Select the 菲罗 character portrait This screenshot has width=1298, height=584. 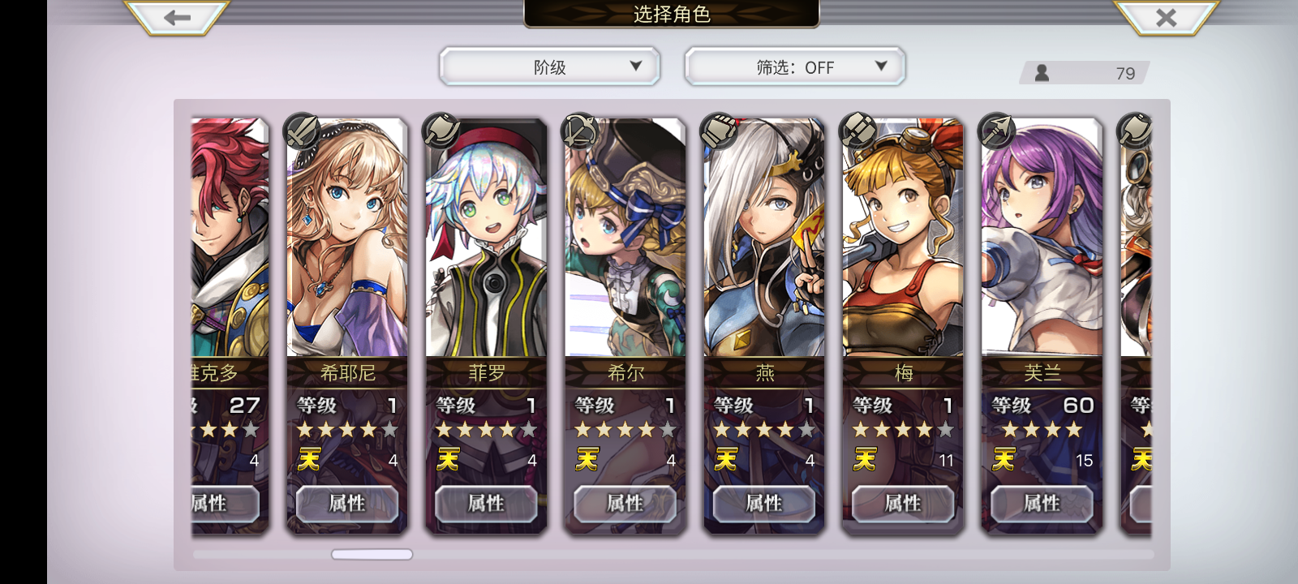point(486,237)
